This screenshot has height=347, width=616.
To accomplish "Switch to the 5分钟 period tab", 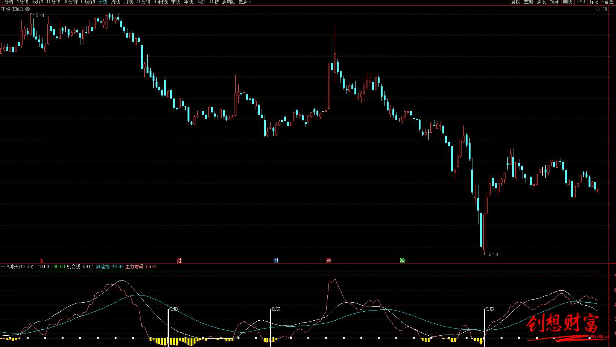I will [37, 2].
